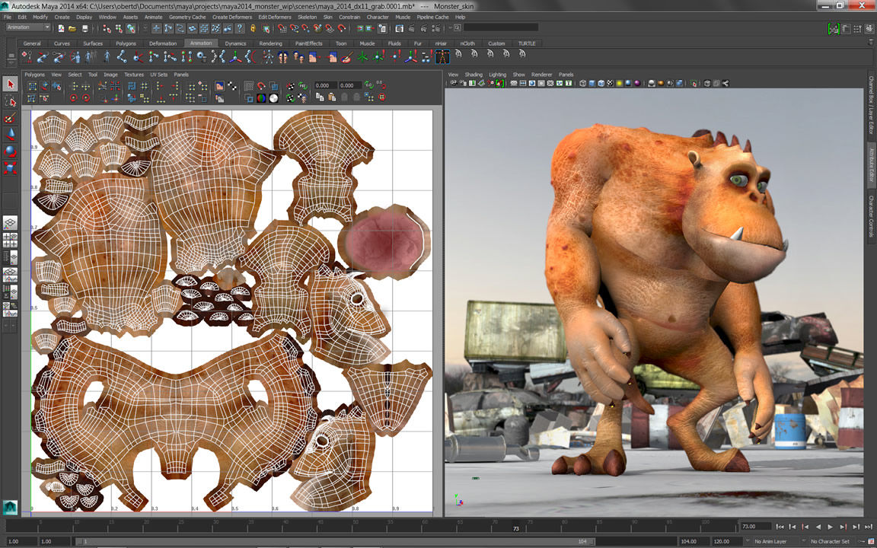
Task: Open the Animation menu set dropdown
Action: point(27,27)
